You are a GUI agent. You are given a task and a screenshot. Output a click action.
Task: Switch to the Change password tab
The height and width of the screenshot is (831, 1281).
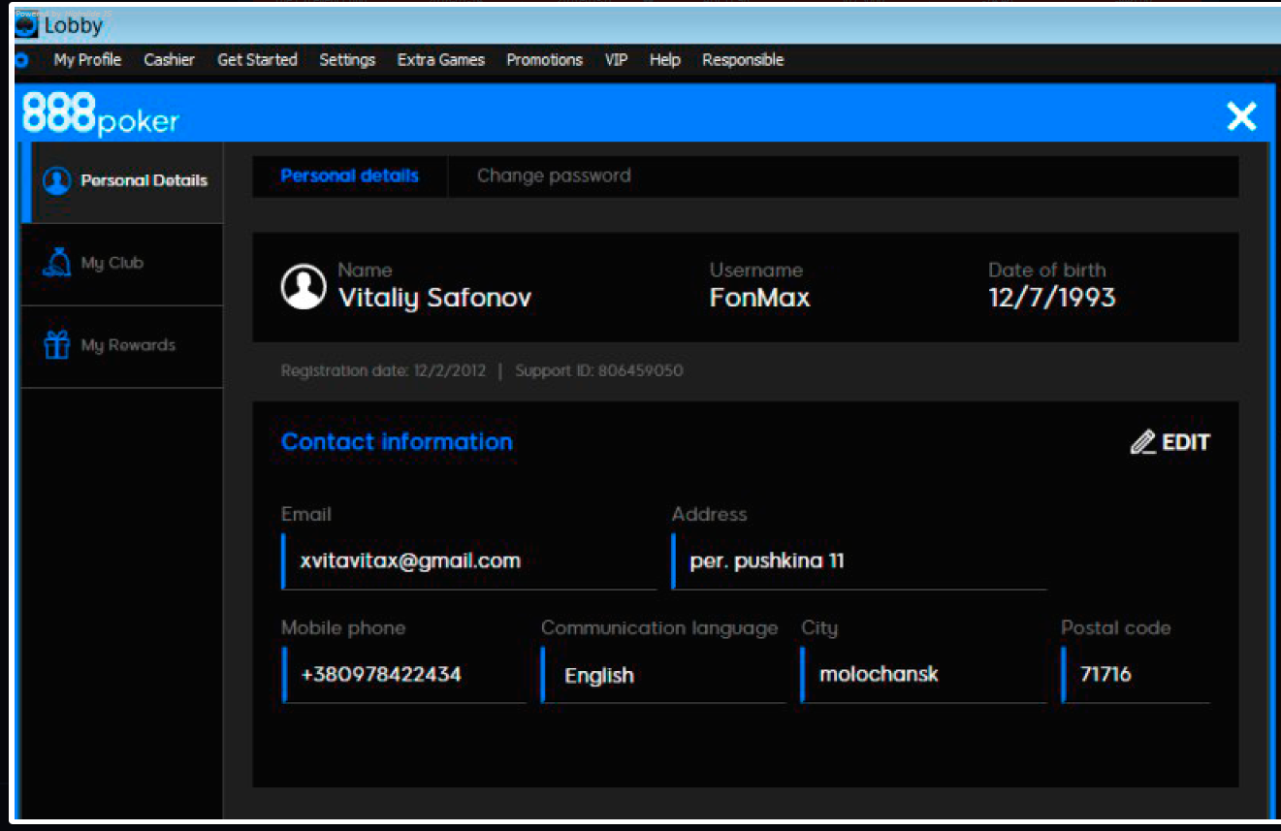tap(554, 176)
